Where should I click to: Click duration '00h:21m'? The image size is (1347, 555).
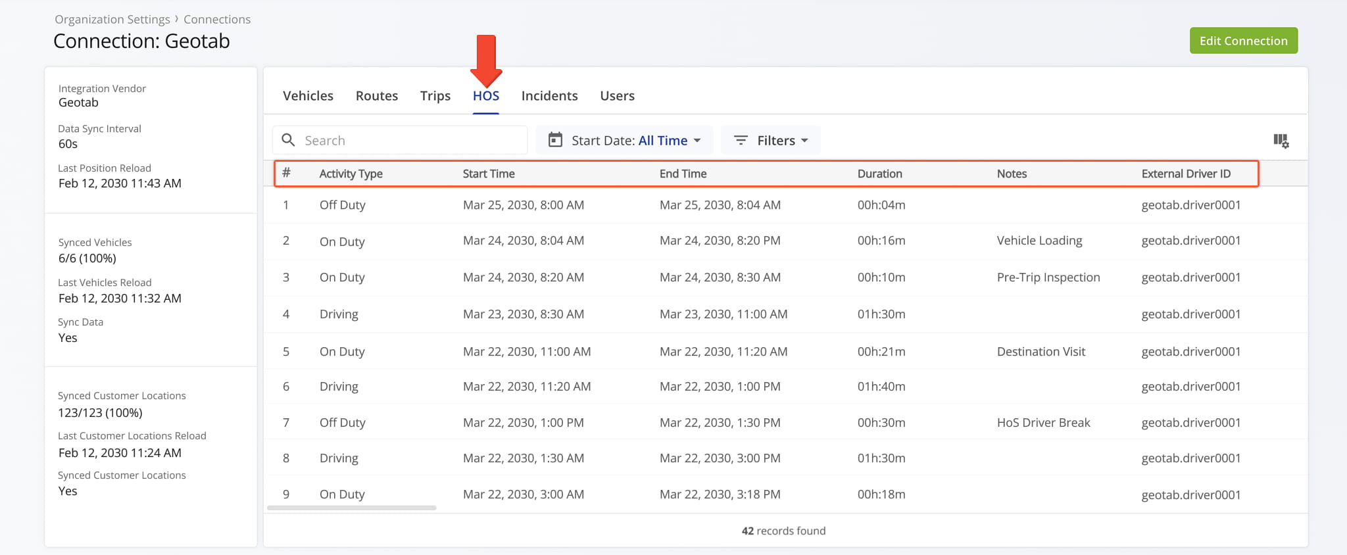[881, 352]
